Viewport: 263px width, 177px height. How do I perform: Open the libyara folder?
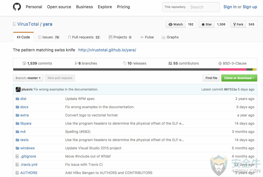[26, 123]
